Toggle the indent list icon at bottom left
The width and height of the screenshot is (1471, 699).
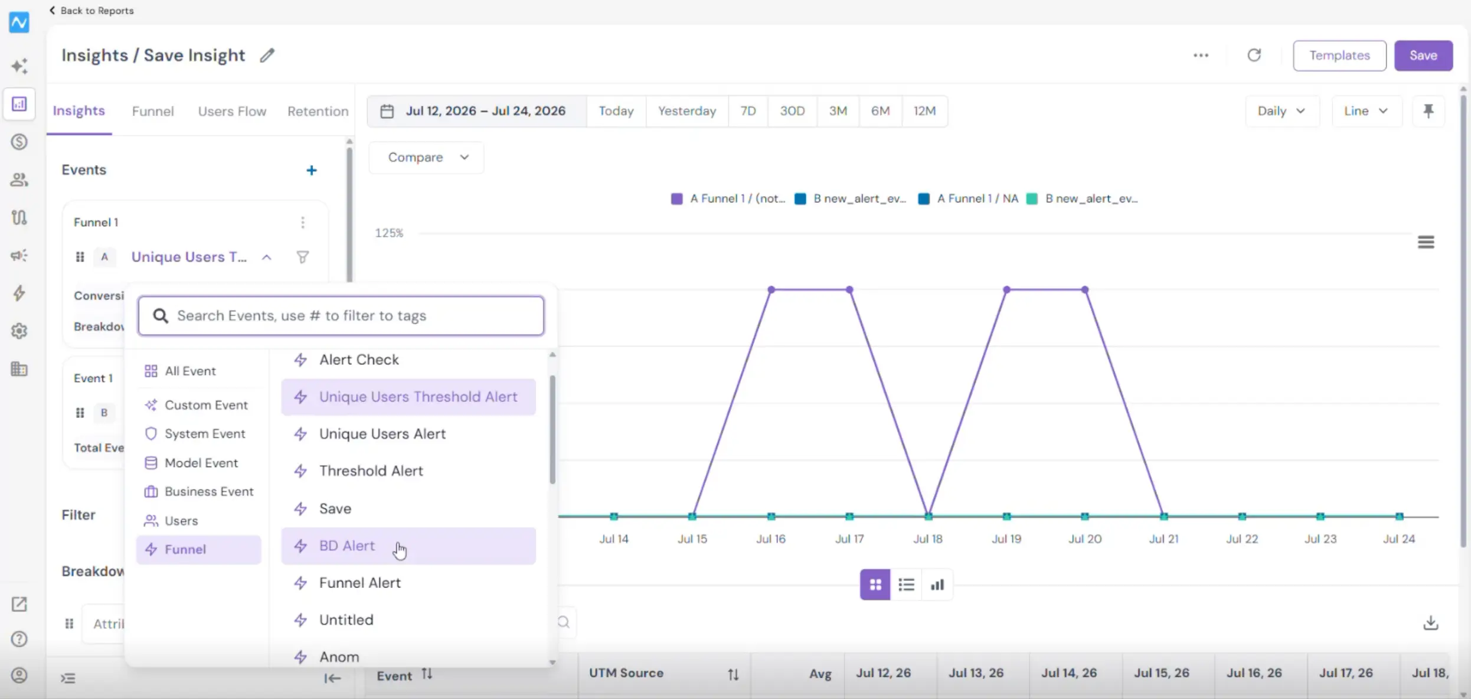point(68,678)
